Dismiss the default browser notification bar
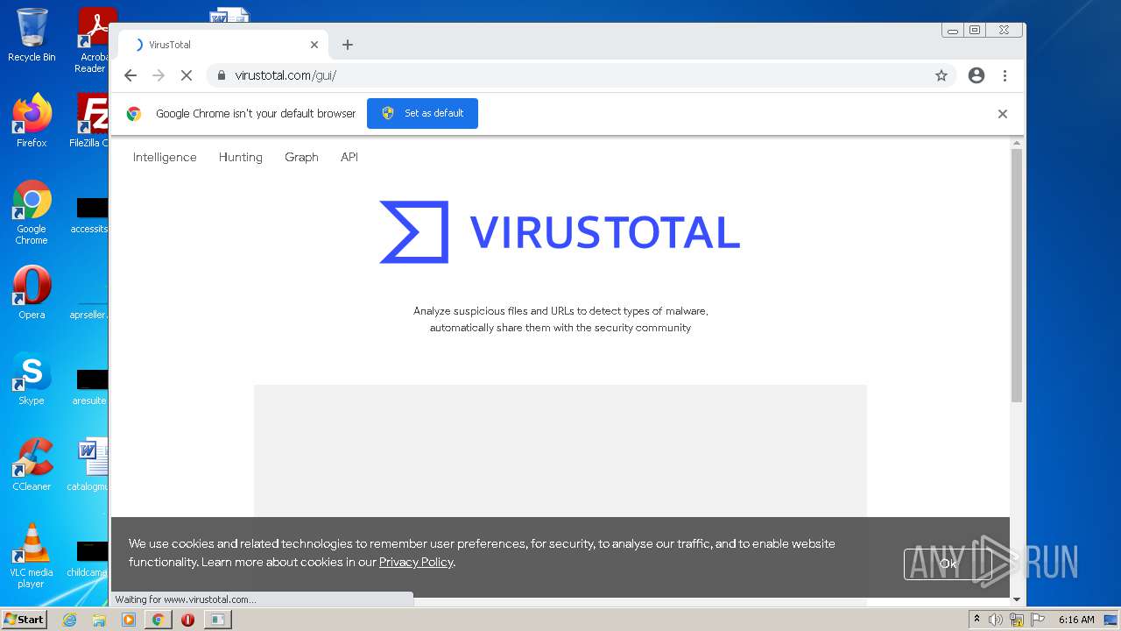The image size is (1121, 631). click(x=1003, y=114)
